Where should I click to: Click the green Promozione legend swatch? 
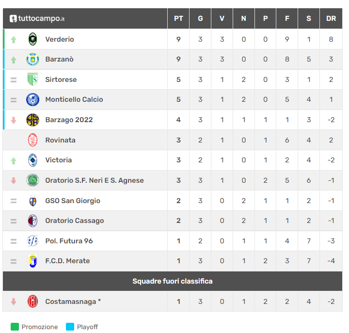[15, 327]
